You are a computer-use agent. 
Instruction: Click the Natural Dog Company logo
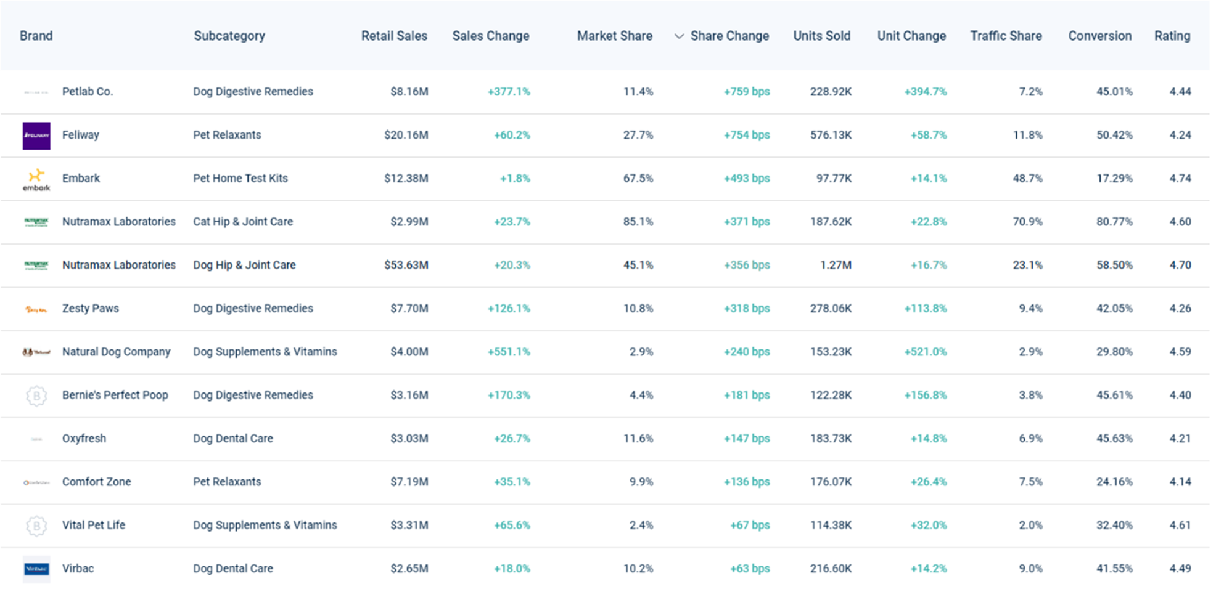point(36,352)
